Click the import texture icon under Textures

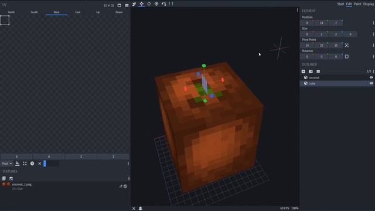(4, 178)
